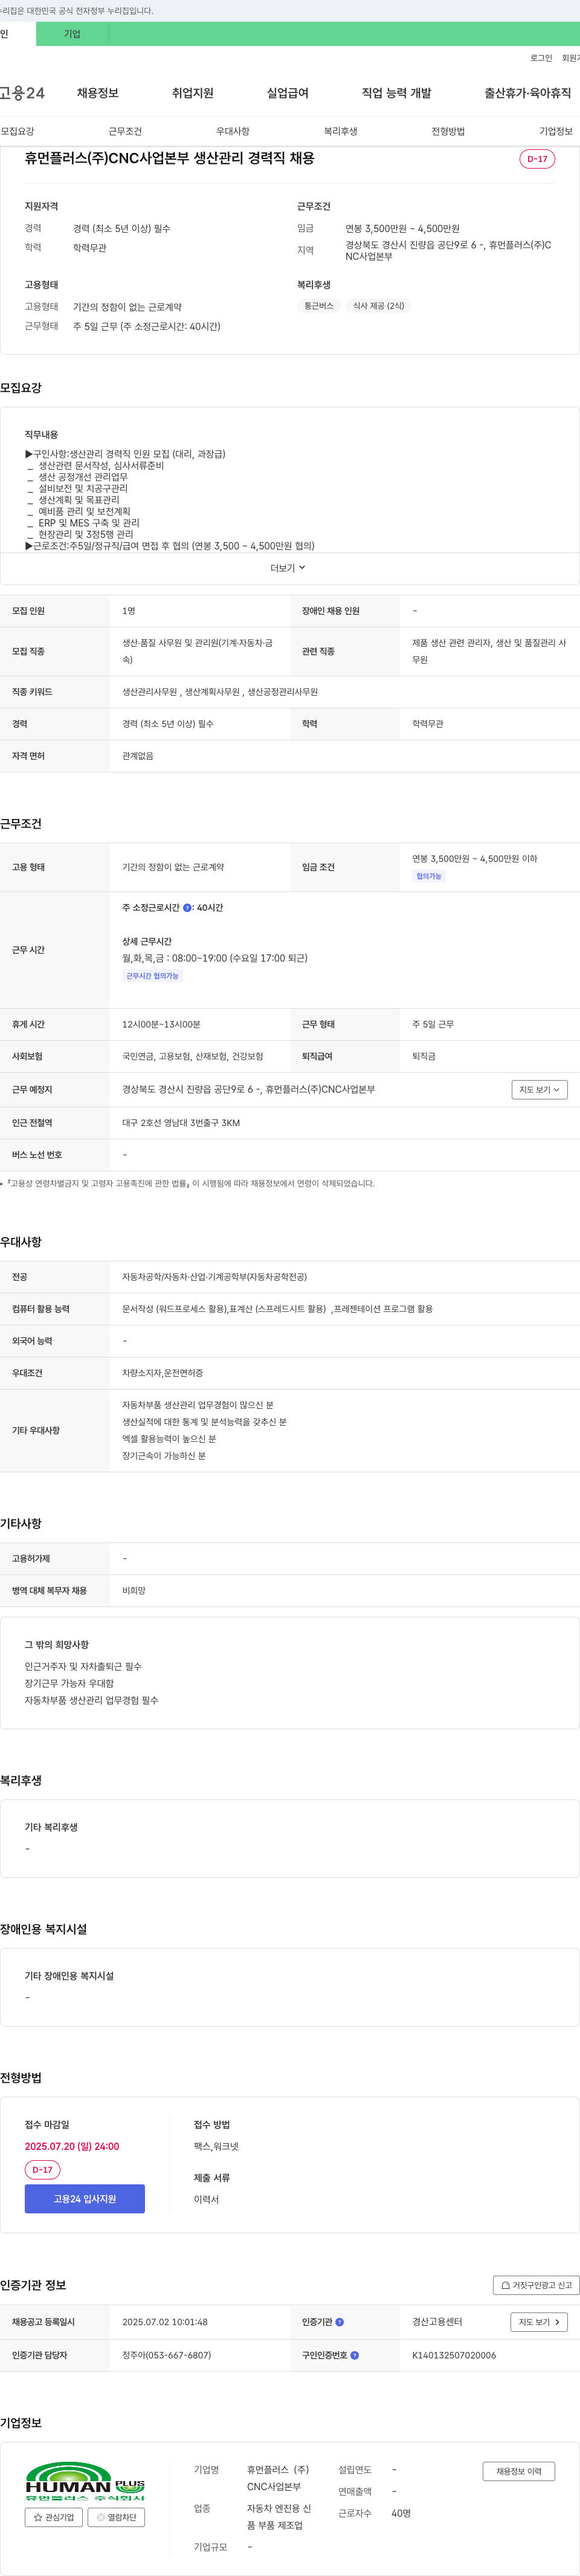580x2576 pixels.
Task: Click the job title 휴먼플러스(주)CNC사업본부 heading
Action: [x=170, y=158]
